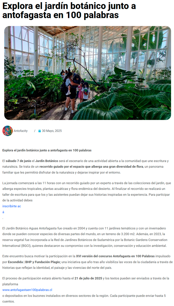Click the greenhouse hero photo
Screen dimensions: 174x306
(x=88, y=73)
